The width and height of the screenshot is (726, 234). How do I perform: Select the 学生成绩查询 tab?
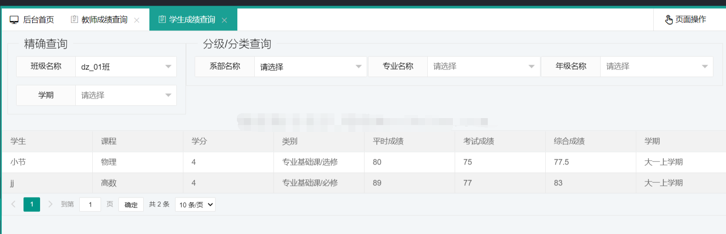point(193,20)
